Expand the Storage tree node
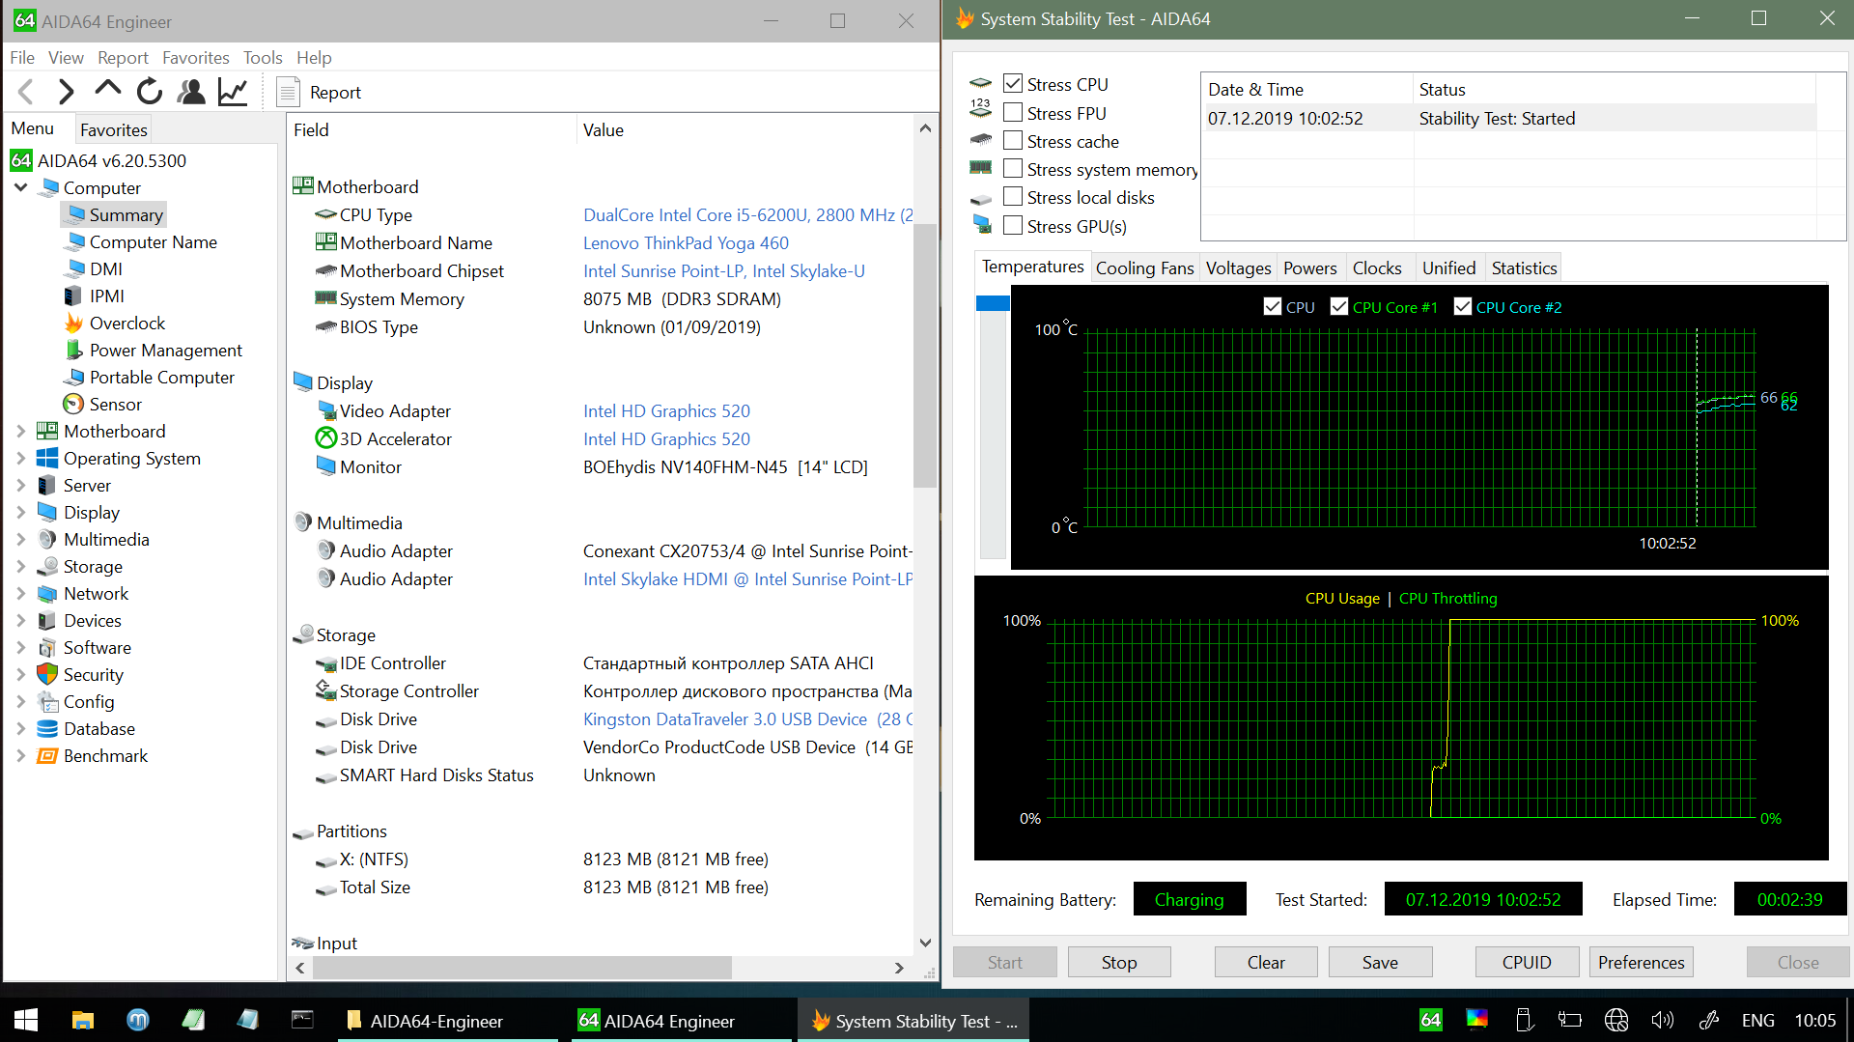Screen dimensions: 1854x1042 coord(20,566)
